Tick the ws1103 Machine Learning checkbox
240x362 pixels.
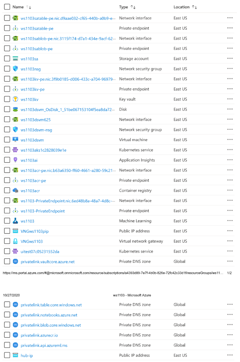pyautogui.click(x=7, y=221)
